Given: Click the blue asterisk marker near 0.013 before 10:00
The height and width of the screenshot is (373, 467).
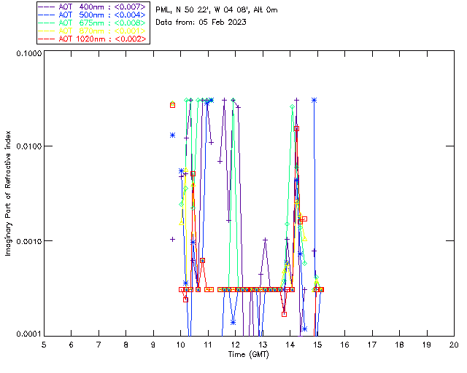Looking at the screenshot, I should click(172, 136).
